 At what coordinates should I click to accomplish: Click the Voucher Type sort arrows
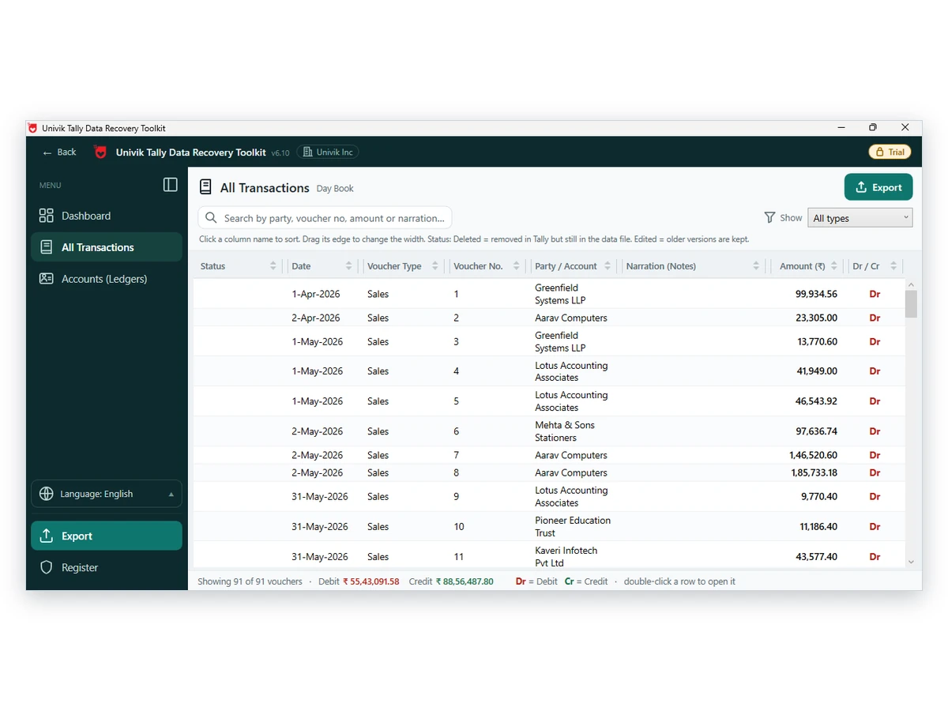click(435, 266)
